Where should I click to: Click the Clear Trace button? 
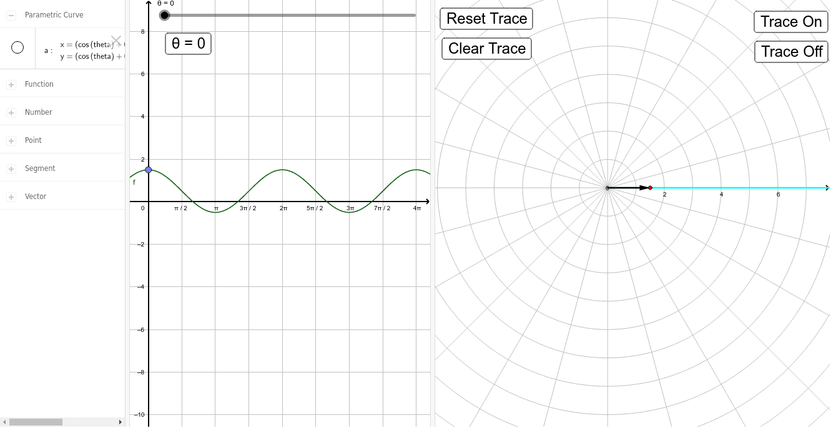point(487,49)
